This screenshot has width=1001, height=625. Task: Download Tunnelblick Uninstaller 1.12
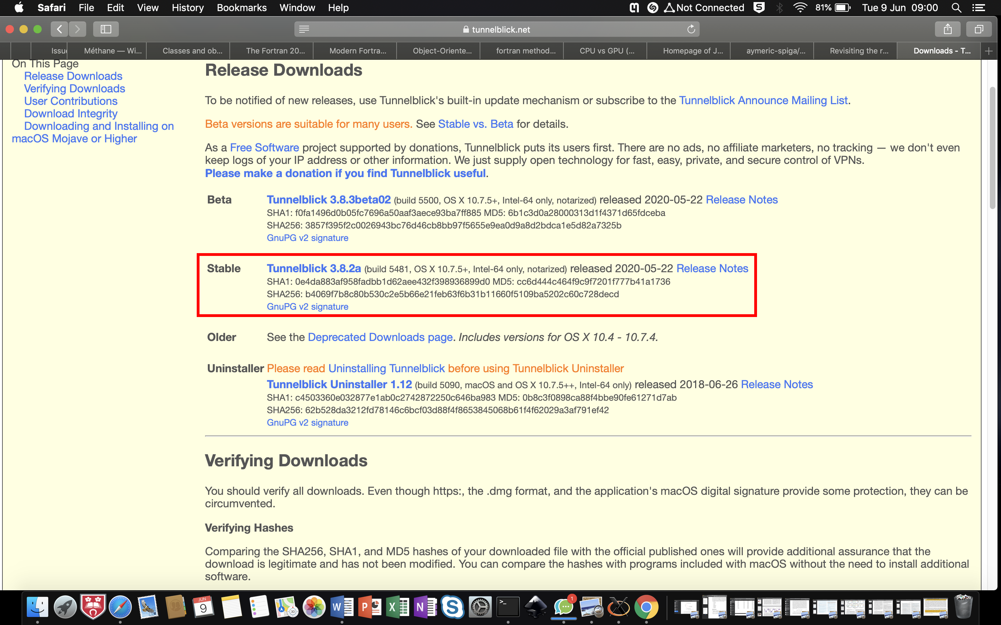(x=339, y=384)
